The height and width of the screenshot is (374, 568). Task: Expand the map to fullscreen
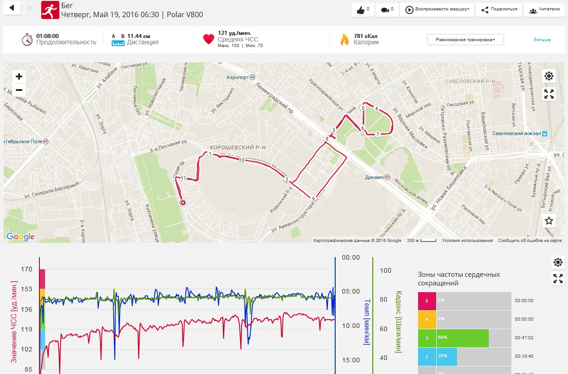coord(549,94)
